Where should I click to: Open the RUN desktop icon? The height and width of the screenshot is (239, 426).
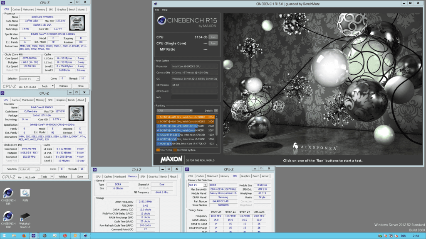coord(25,195)
